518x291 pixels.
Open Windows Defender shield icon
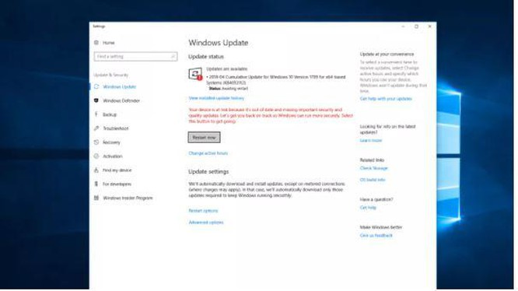click(96, 100)
